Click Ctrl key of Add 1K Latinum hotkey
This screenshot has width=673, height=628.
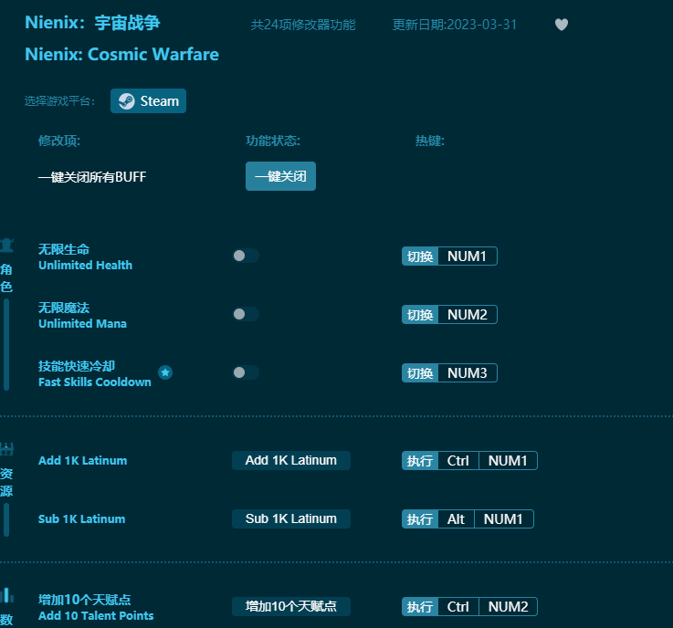click(x=458, y=461)
